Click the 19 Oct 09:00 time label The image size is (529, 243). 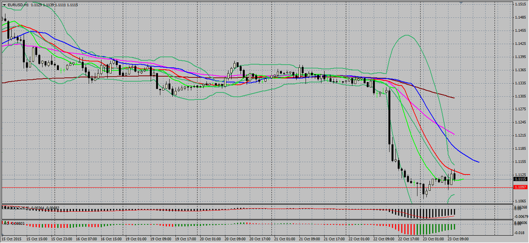(160, 239)
